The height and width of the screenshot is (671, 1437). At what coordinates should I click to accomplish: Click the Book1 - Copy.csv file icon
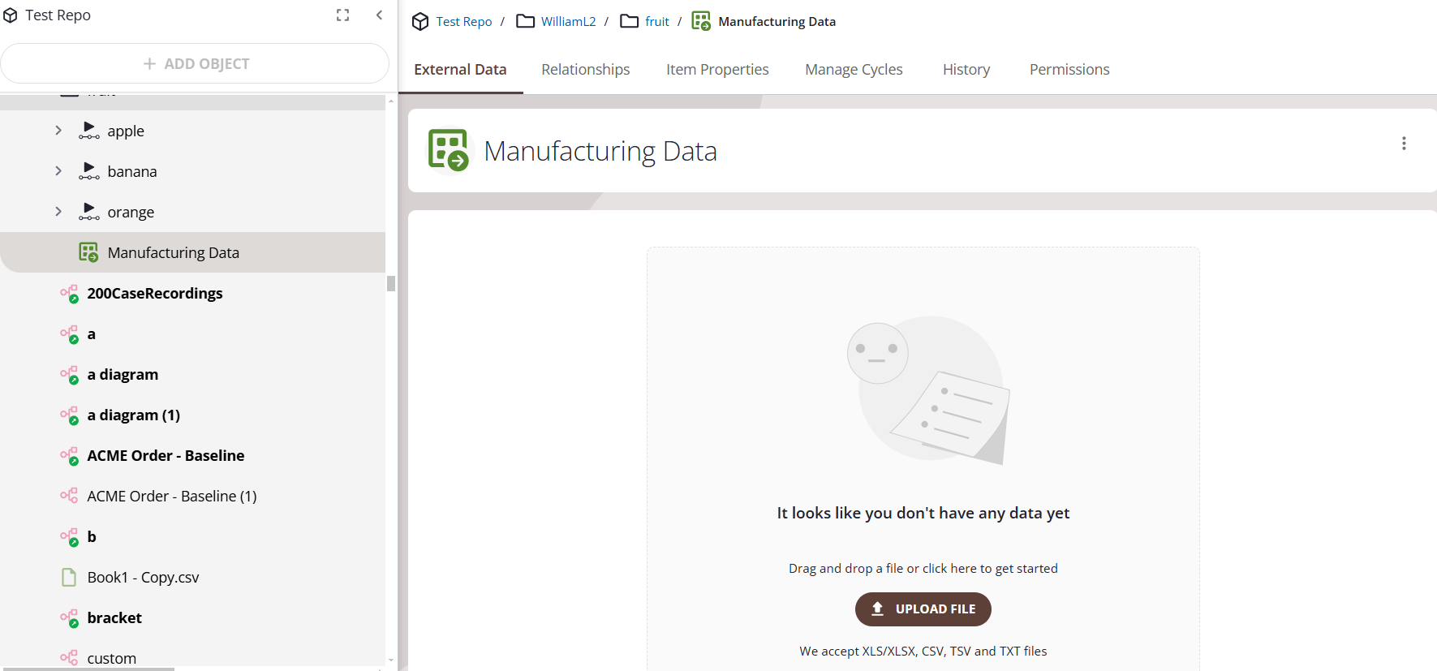point(69,578)
